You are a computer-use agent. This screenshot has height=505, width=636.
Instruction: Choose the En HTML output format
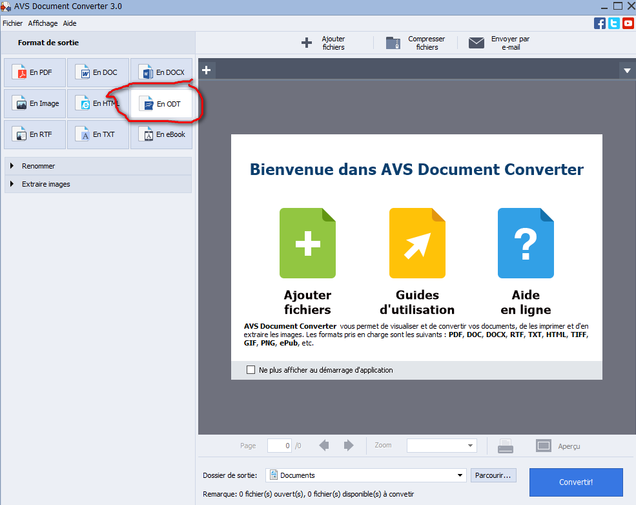[x=98, y=104]
